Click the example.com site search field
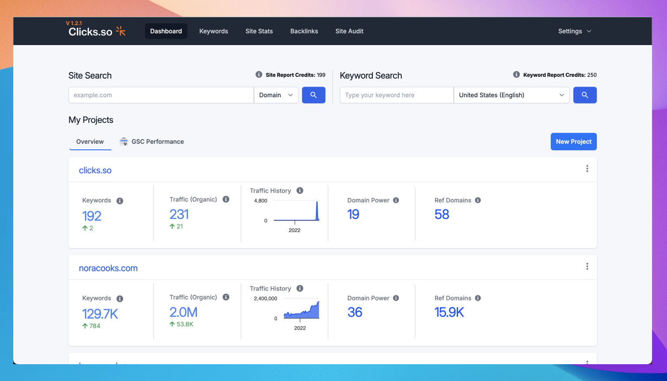The height and width of the screenshot is (381, 667). (x=161, y=95)
